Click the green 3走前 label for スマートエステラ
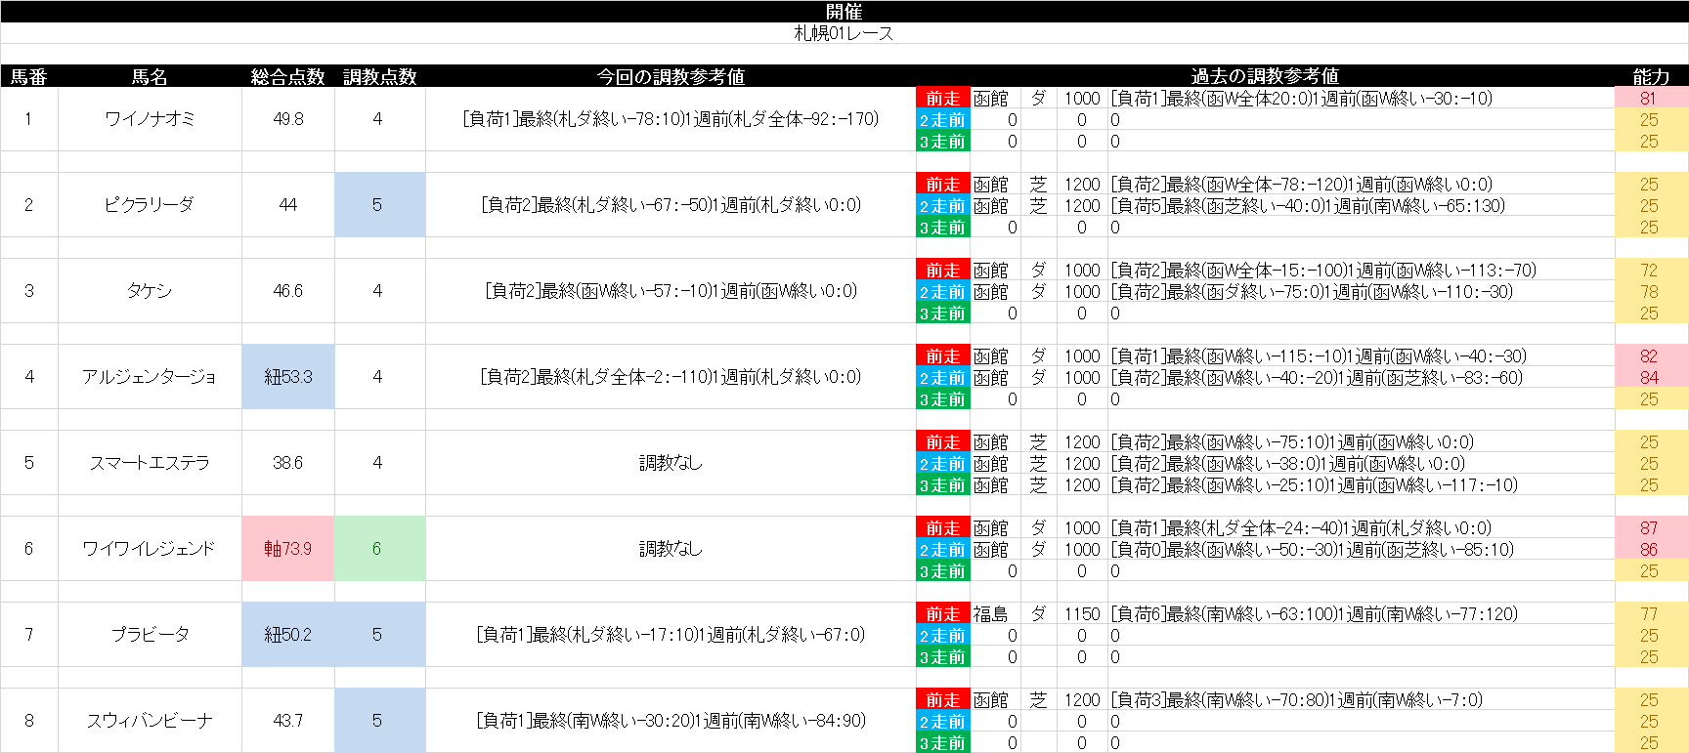Screen dimensions: 1689x753 pos(942,485)
